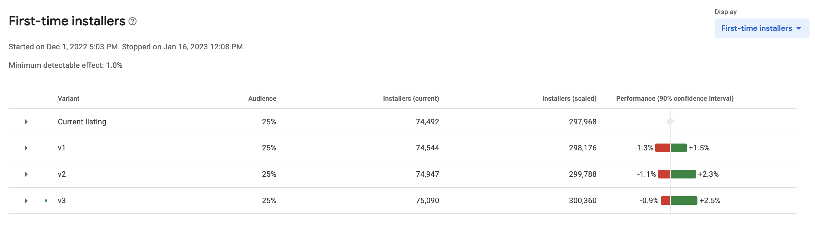
Task: Click the green bar in v1 performance
Action: click(679, 148)
